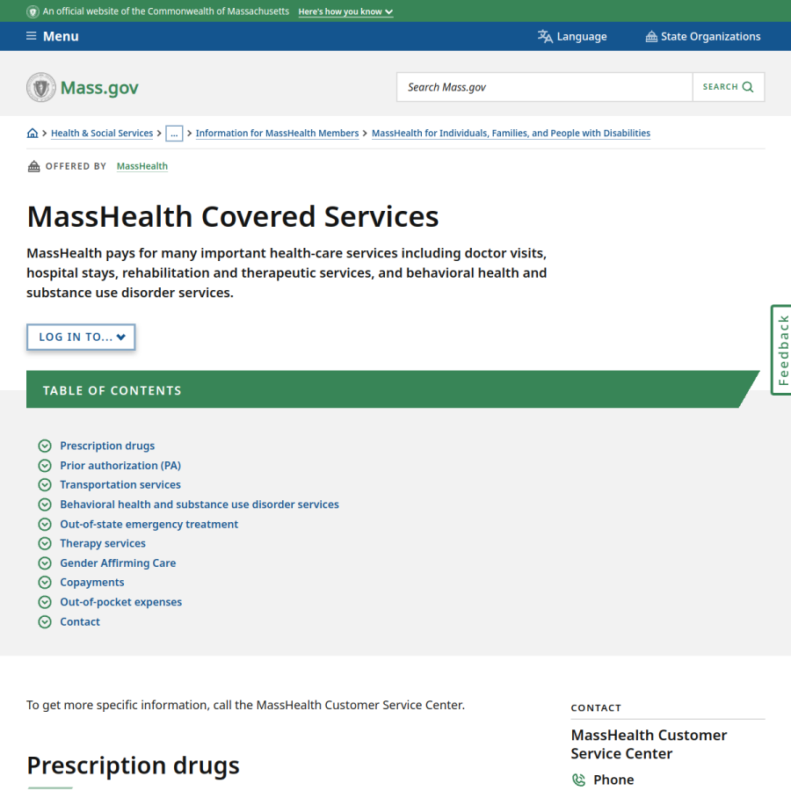
Task: Click the phone icon in Contact sidebar
Action: point(578,780)
